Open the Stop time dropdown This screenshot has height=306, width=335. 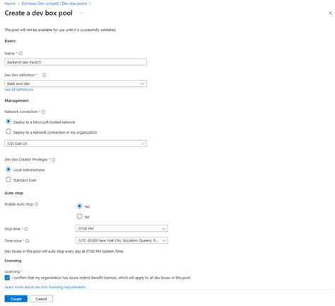(122, 228)
